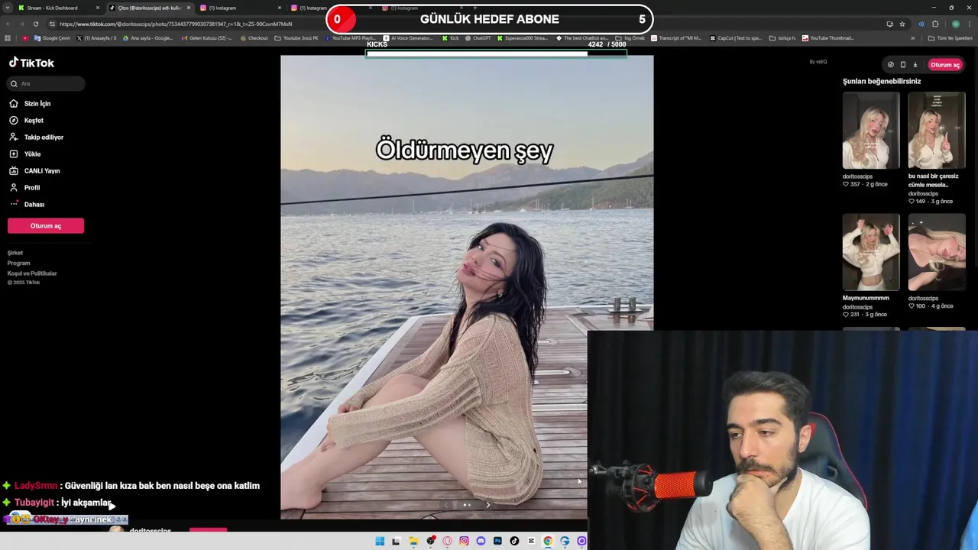Open File Explorer from taskbar

[413, 541]
